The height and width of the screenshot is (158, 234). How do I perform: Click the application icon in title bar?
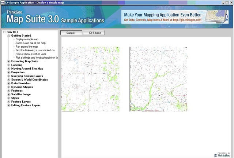[x=3, y=2]
